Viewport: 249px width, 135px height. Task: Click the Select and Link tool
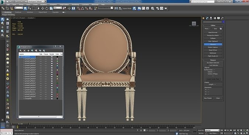[3, 8]
